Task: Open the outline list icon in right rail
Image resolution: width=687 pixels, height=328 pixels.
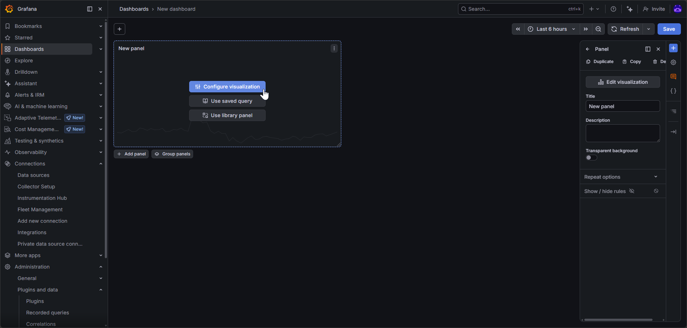Action: click(674, 111)
